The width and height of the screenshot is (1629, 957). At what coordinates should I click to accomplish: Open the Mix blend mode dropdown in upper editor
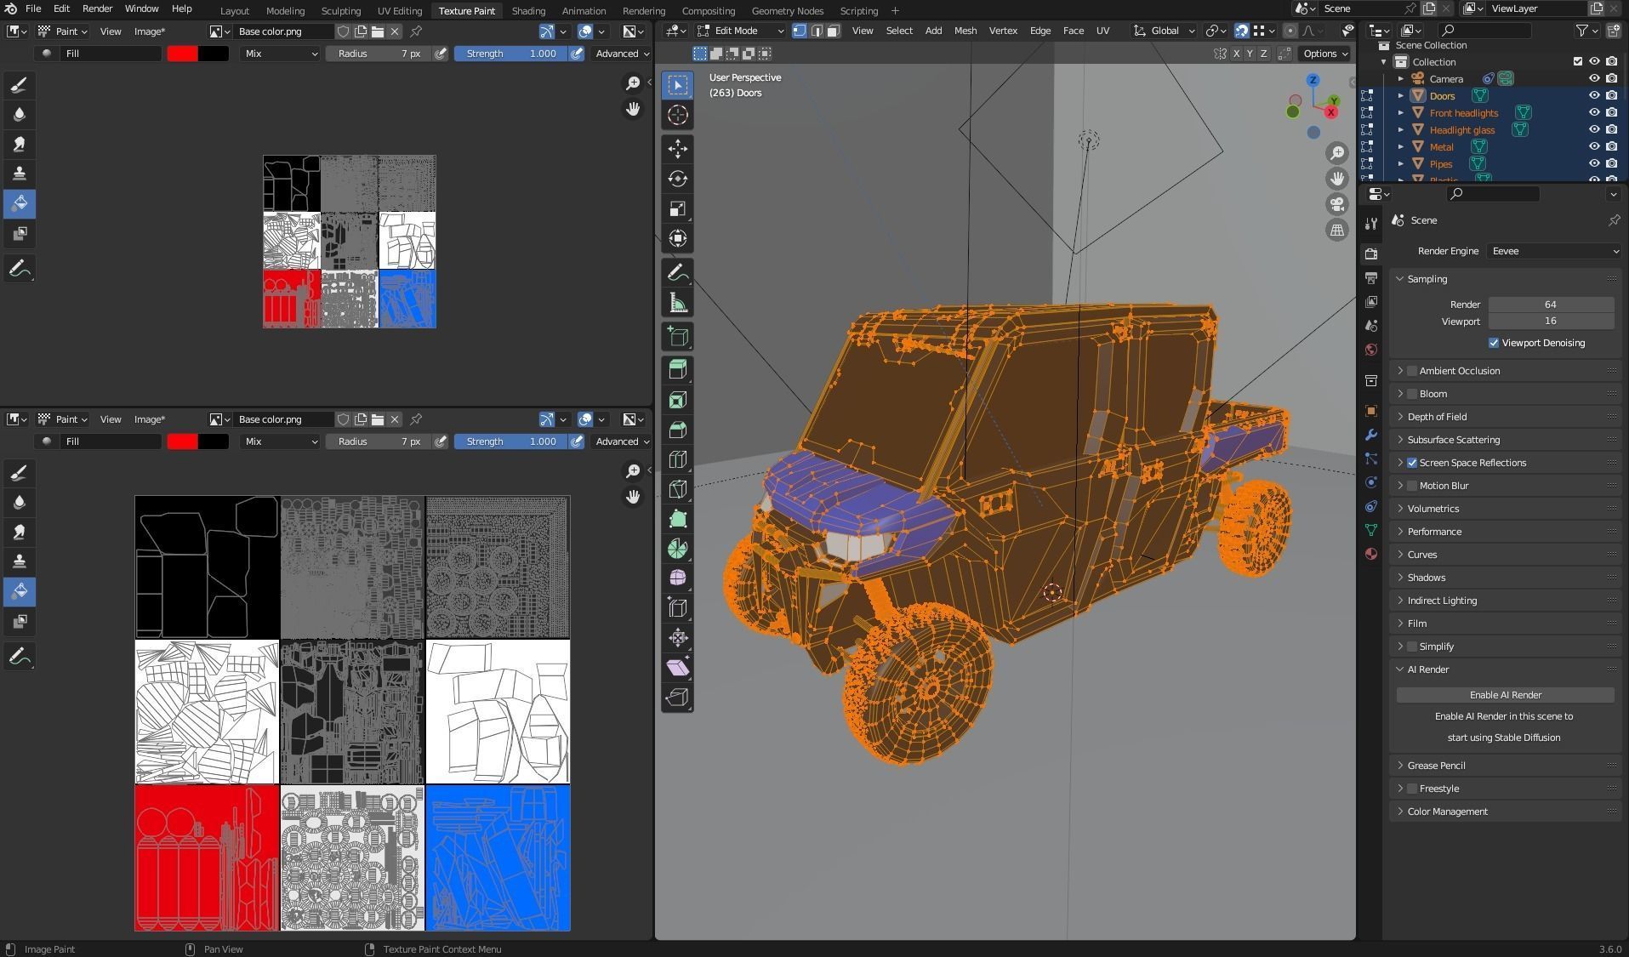click(280, 54)
